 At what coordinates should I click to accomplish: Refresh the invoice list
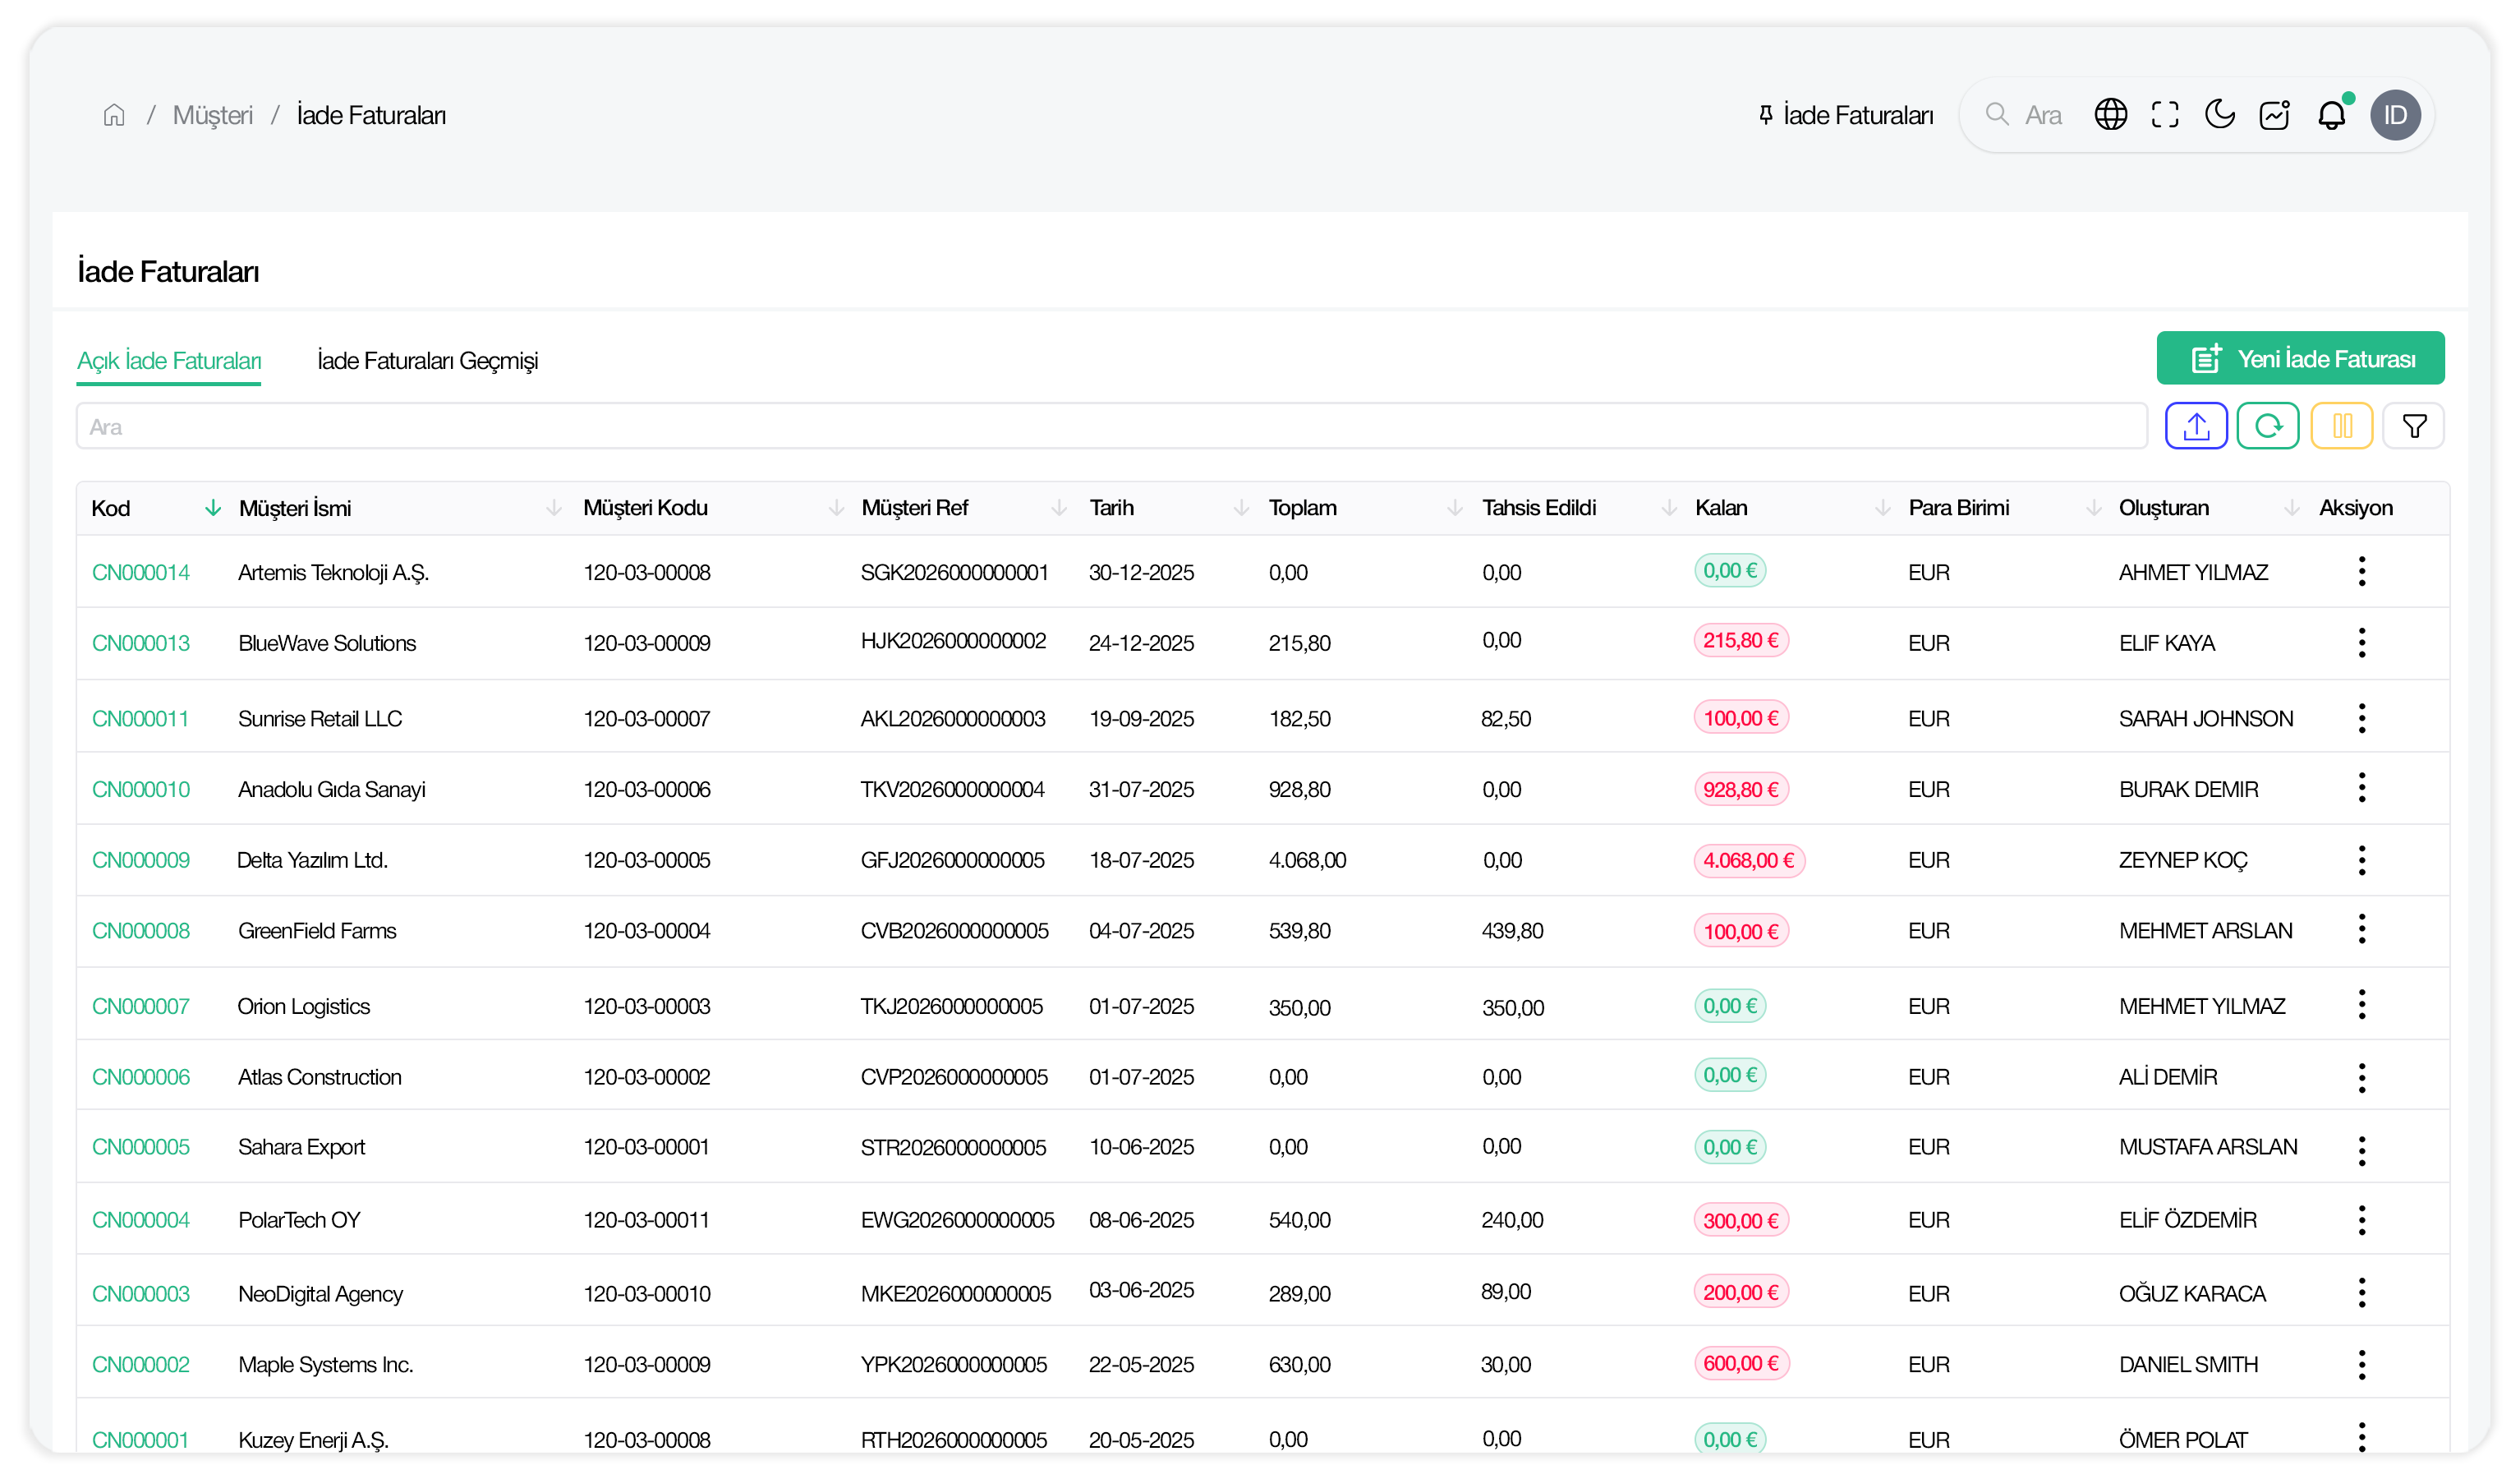pyautogui.click(x=2269, y=426)
